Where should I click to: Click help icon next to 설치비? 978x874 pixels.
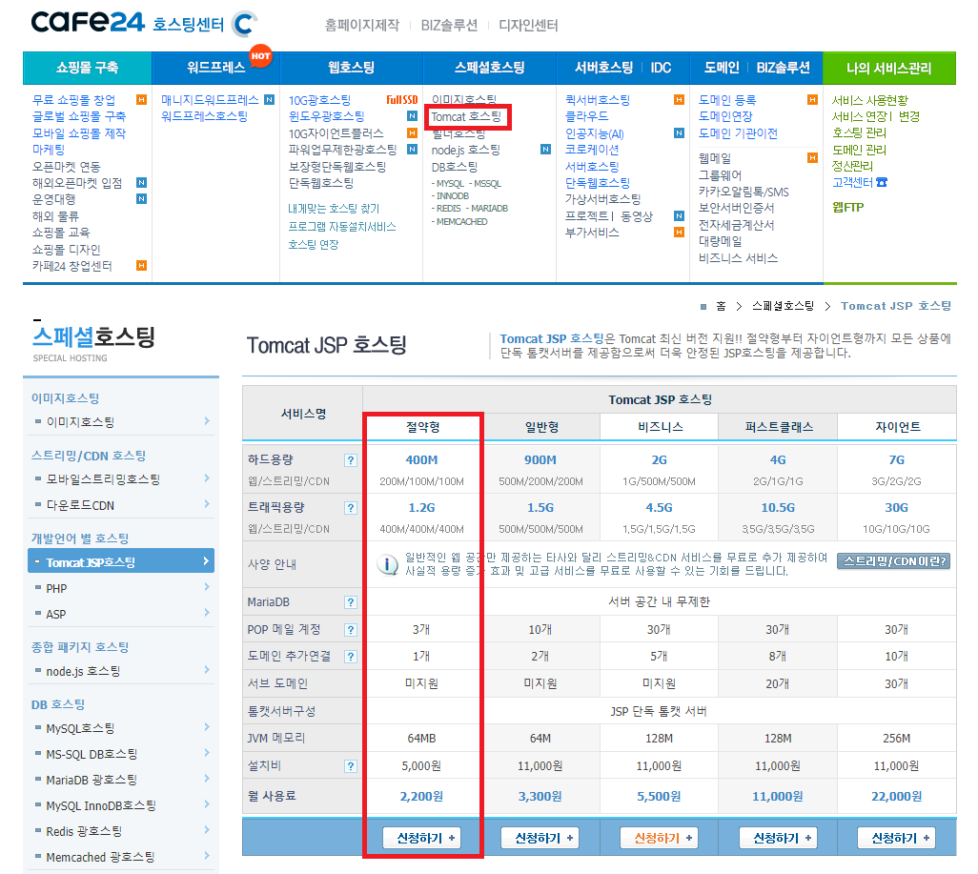coord(351,766)
